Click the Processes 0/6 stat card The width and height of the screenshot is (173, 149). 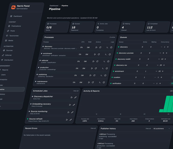tap(57, 27)
